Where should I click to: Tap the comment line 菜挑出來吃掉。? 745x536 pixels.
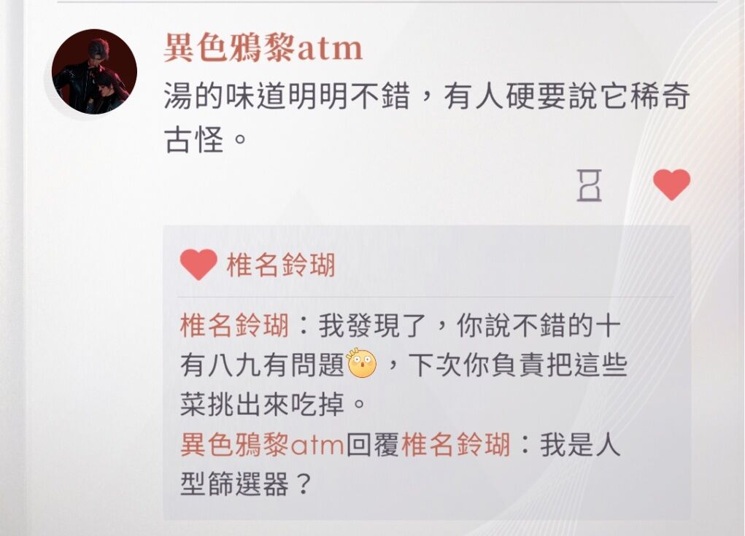pyautogui.click(x=273, y=405)
